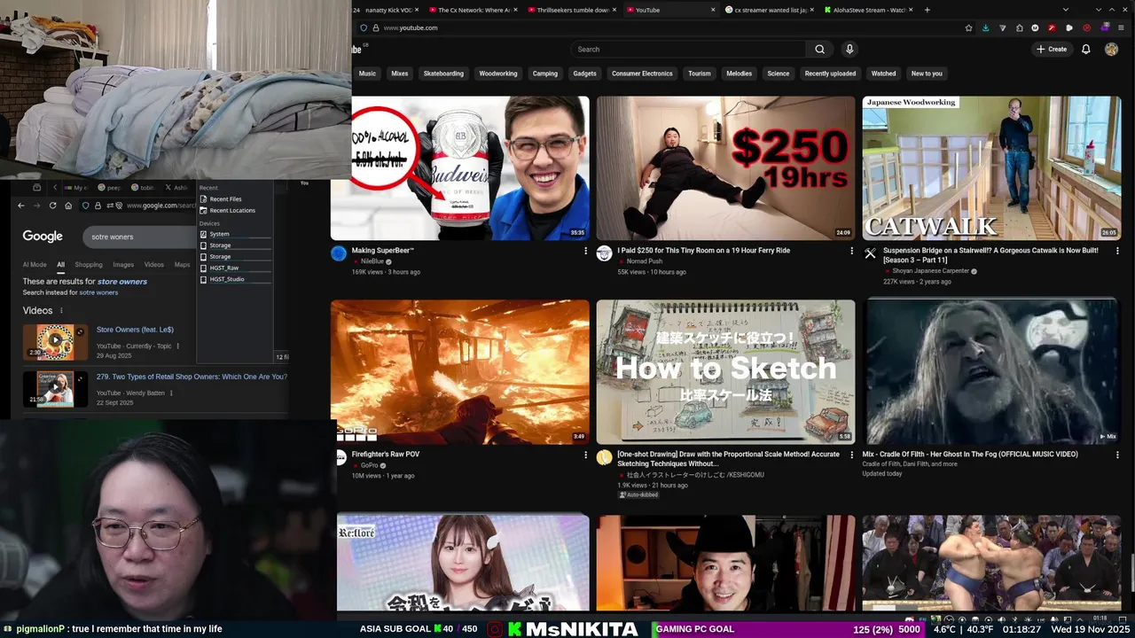1135x638 pixels.
Task: Open a new browser tab with plus
Action: (x=927, y=10)
